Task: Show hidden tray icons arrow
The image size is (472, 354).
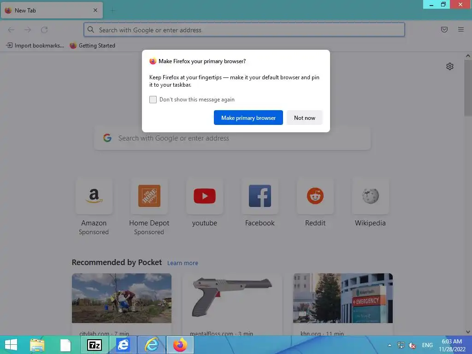Action: tap(389, 345)
